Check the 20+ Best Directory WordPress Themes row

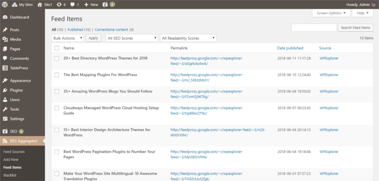(x=57, y=58)
